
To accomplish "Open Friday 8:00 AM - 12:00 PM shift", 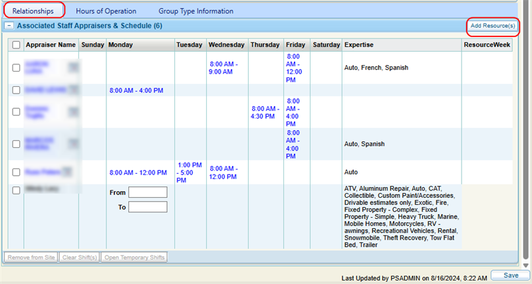I will coord(294,68).
